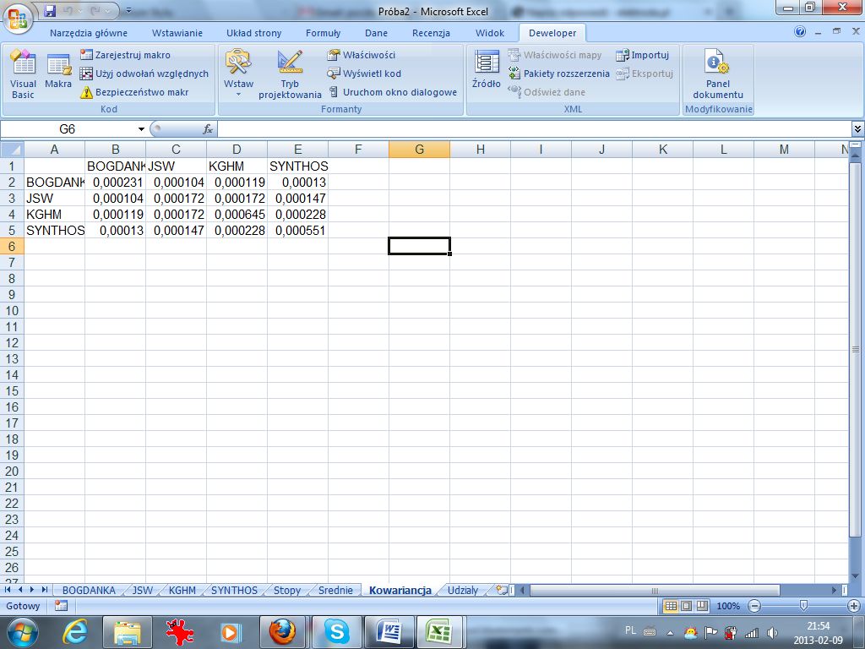Select cell D4 value 0,000645
This screenshot has width=865, height=649.
click(x=237, y=214)
